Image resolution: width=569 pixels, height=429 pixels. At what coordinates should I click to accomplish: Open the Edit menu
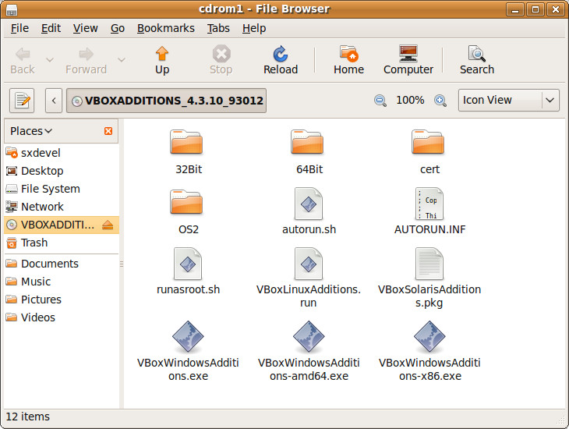(x=51, y=28)
